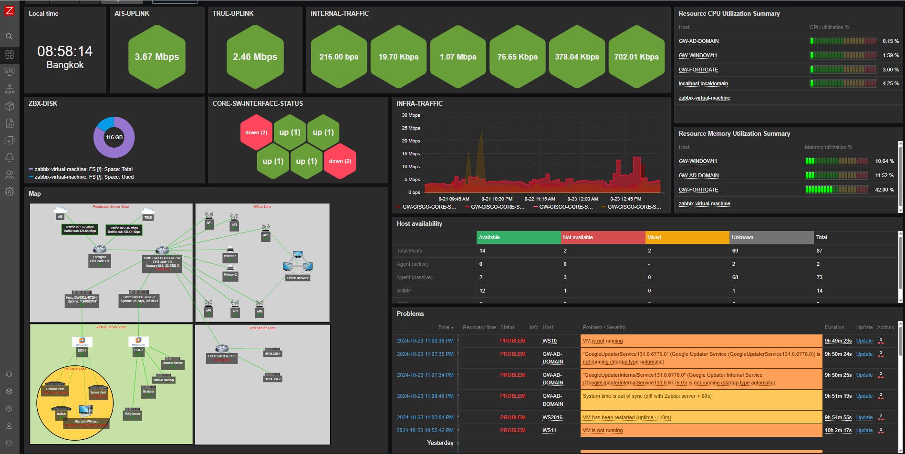905x454 pixels.
Task: Click the 2024-10-23 11:08:36 PM timestamp link
Action: point(425,341)
